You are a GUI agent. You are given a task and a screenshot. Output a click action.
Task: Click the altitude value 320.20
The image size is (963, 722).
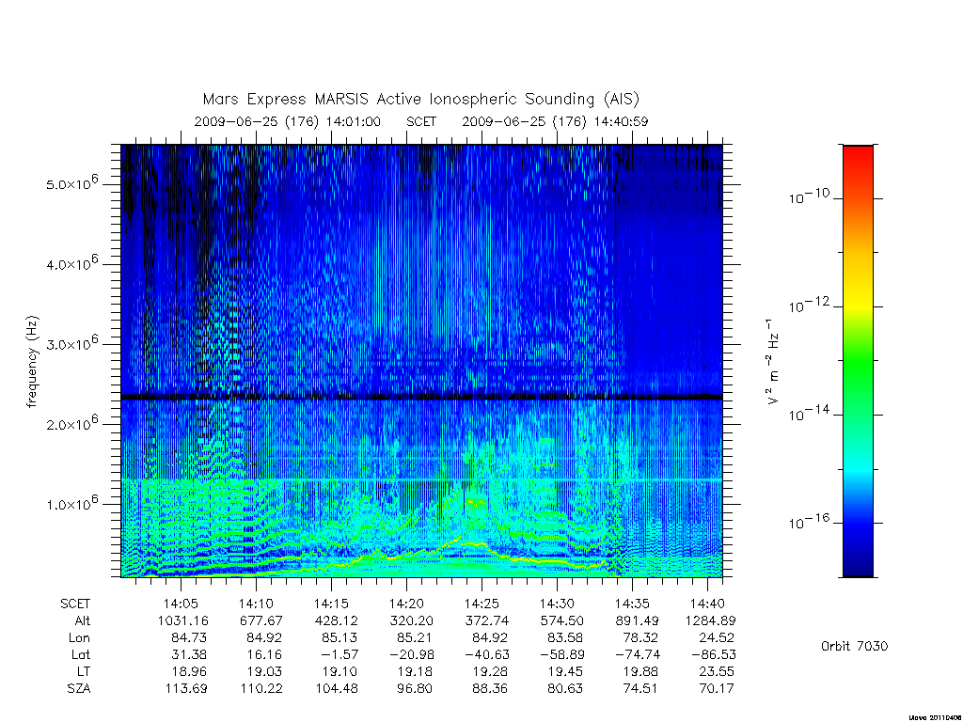pyautogui.click(x=411, y=620)
